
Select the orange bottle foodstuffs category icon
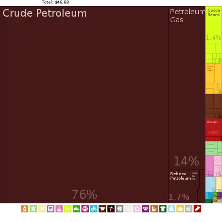click(25, 209)
